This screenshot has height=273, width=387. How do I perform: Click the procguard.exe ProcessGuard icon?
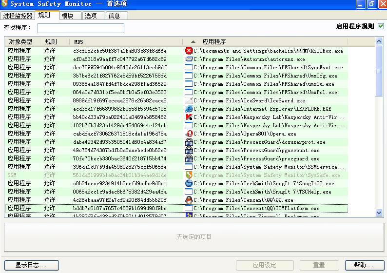click(x=189, y=159)
